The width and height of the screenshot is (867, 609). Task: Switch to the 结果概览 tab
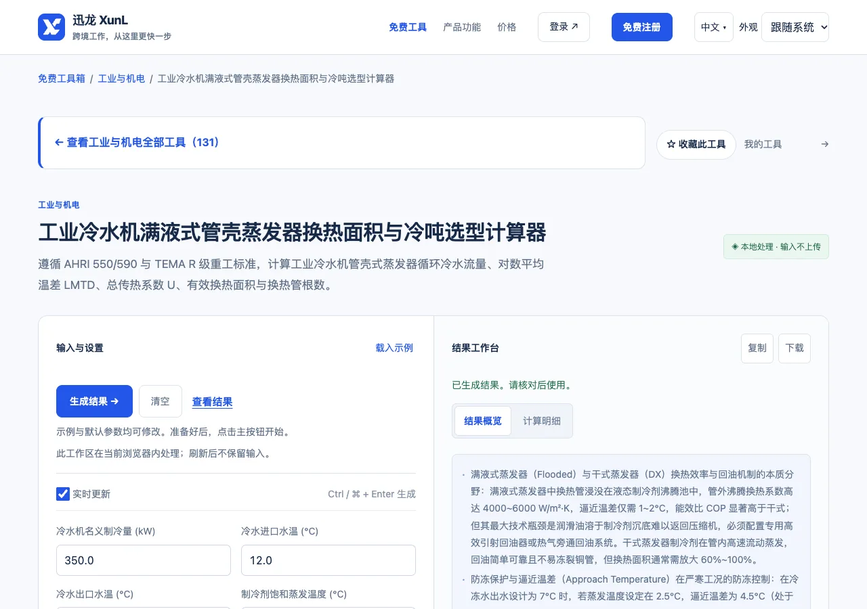click(483, 421)
